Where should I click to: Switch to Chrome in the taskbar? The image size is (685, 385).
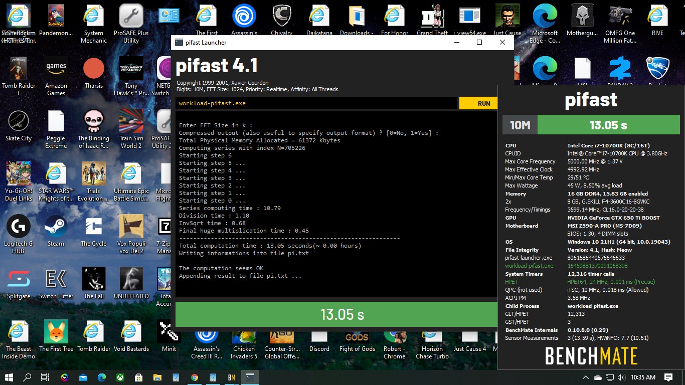tap(195, 377)
